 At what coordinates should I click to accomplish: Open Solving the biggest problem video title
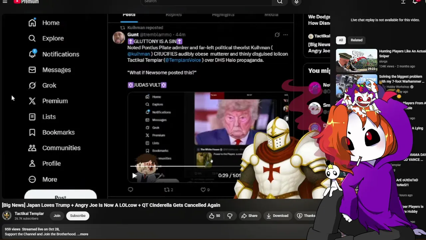pos(402,79)
